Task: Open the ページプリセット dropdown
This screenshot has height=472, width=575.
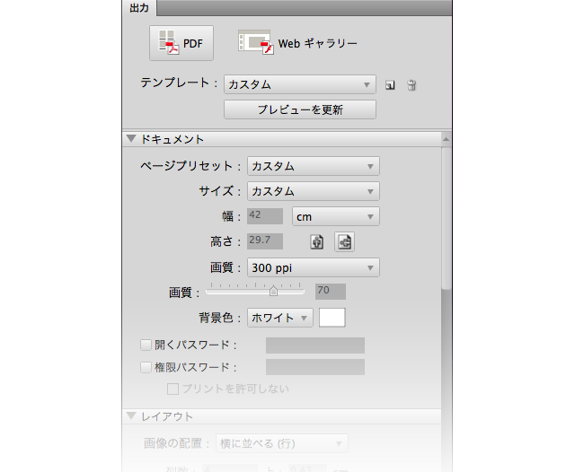Action: 314,166
